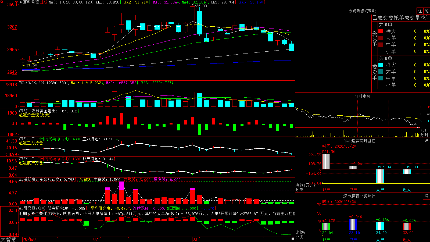Click the AI研究度2(10) indicator name
The image size is (430, 242).
click(x=32, y=208)
